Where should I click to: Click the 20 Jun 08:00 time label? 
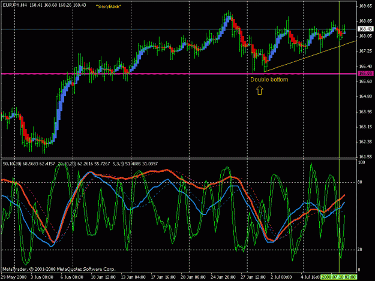[193, 277]
